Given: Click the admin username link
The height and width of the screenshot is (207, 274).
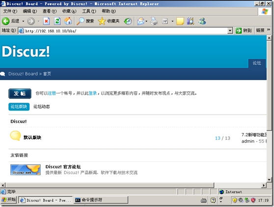Looking at the screenshot, I should click(x=248, y=141).
